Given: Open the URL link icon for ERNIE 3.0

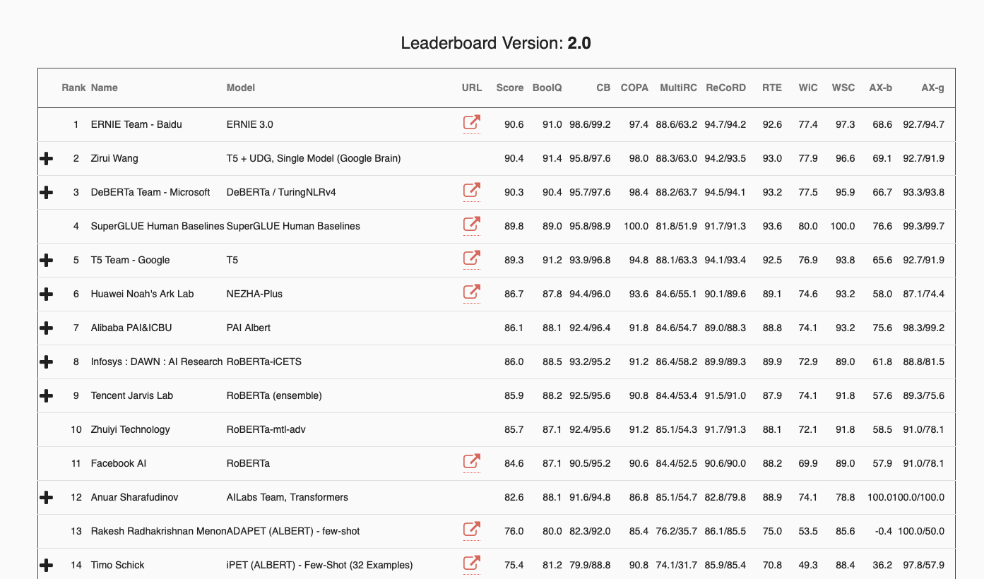Looking at the screenshot, I should (x=472, y=123).
